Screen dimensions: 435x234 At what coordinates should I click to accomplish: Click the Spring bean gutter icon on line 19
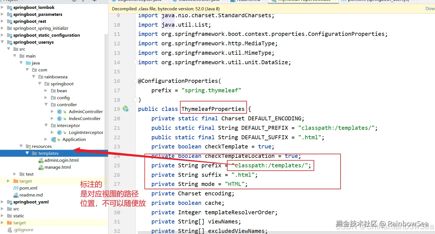(126, 109)
